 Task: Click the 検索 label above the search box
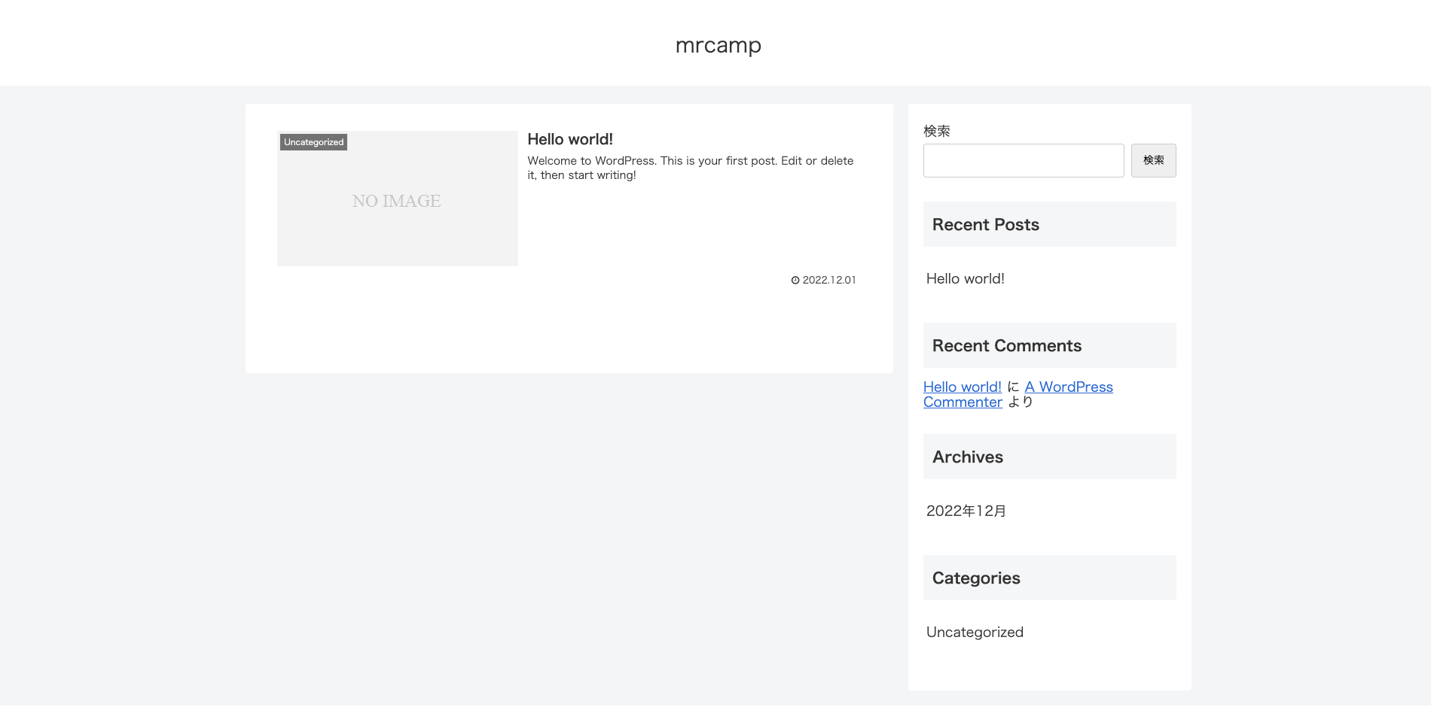point(935,131)
